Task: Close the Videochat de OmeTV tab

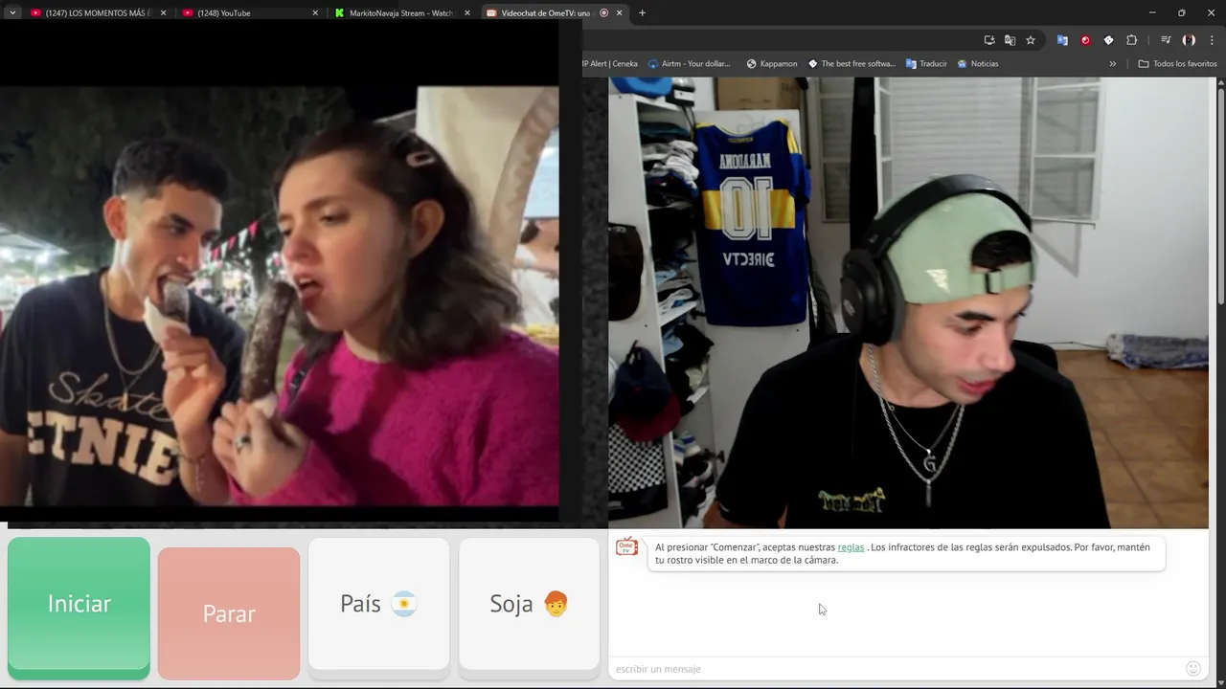Action: [x=620, y=12]
